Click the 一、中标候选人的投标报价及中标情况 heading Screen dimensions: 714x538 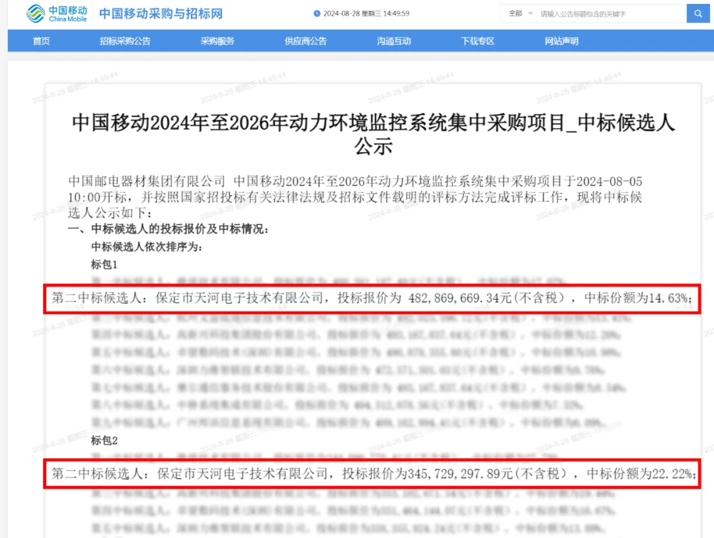(169, 230)
